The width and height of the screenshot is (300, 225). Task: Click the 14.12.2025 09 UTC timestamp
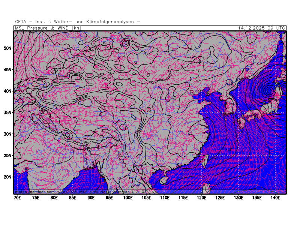coord(261,28)
